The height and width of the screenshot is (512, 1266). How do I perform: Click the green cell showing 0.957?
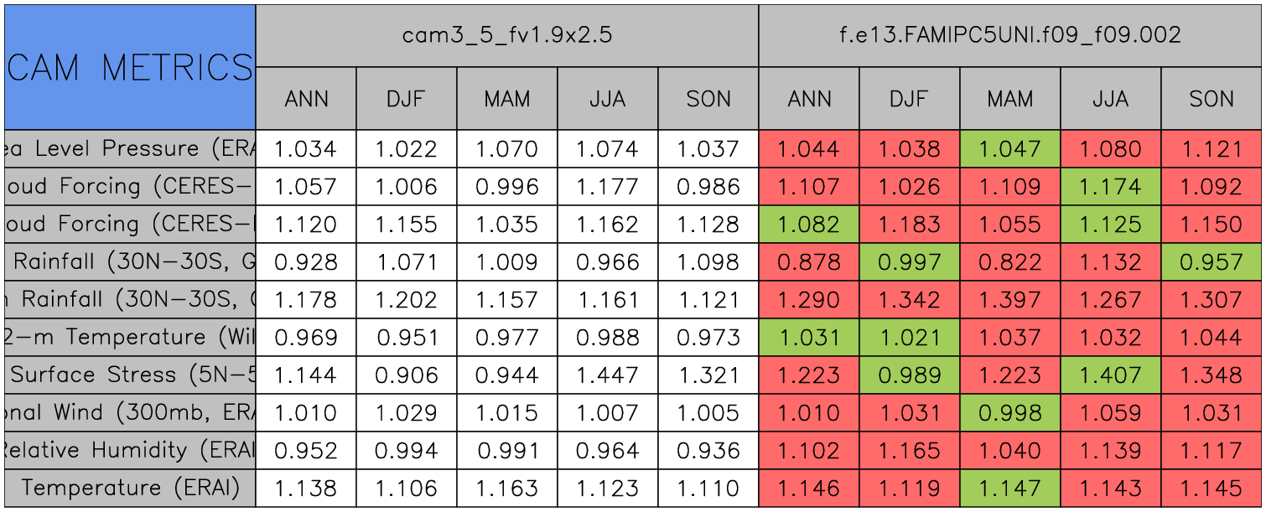pos(1212,262)
